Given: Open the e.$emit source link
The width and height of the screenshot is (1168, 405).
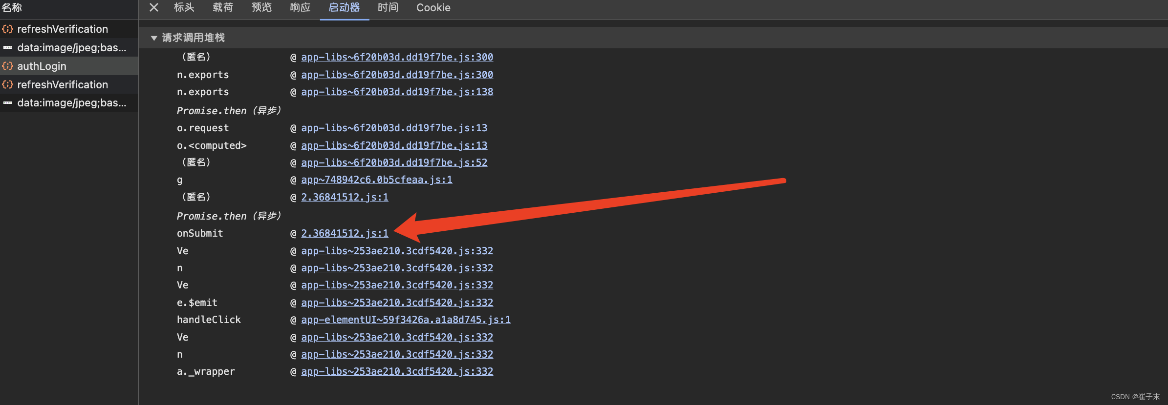Looking at the screenshot, I should pyautogui.click(x=397, y=303).
